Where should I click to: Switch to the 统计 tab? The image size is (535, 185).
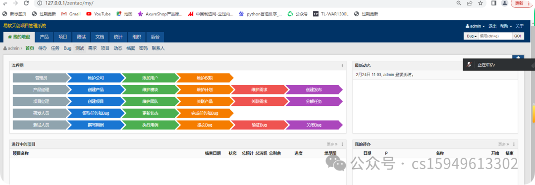coord(118,37)
